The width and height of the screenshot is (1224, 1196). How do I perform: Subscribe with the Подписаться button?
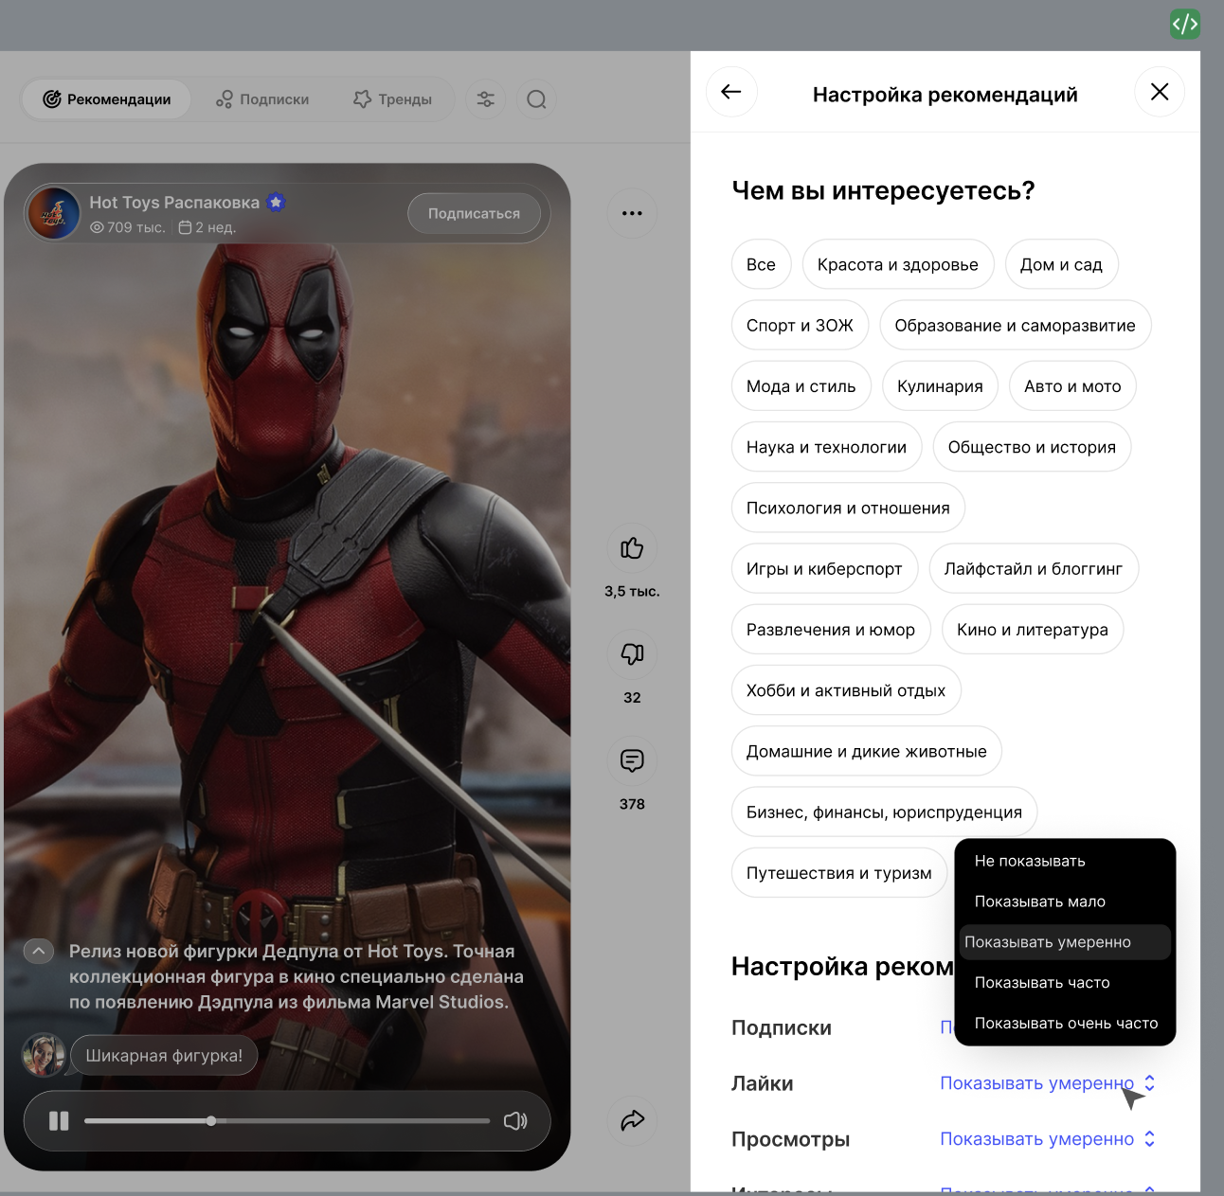474,214
